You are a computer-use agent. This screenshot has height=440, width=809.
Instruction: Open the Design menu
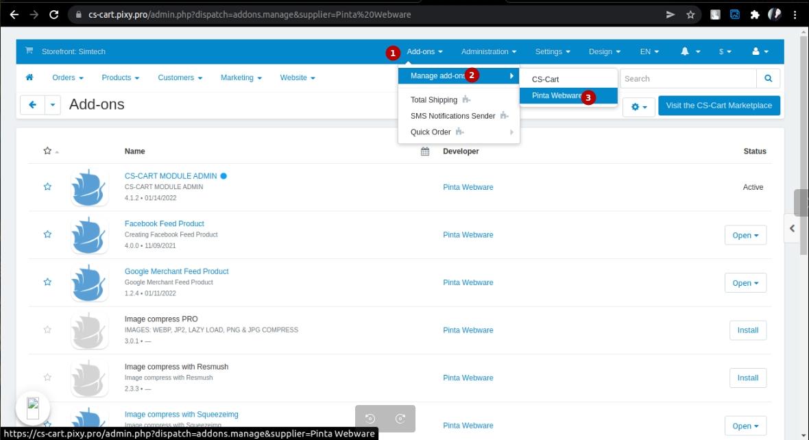pos(604,51)
